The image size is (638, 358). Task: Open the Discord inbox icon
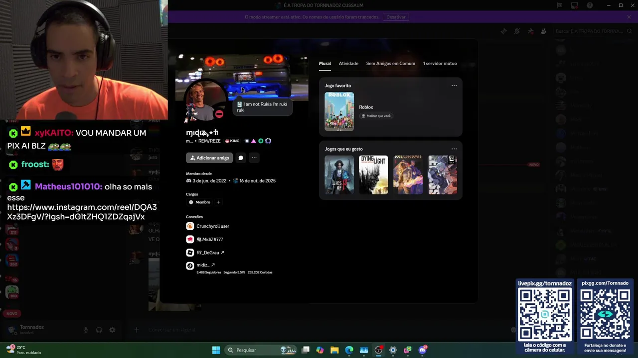coord(575,5)
